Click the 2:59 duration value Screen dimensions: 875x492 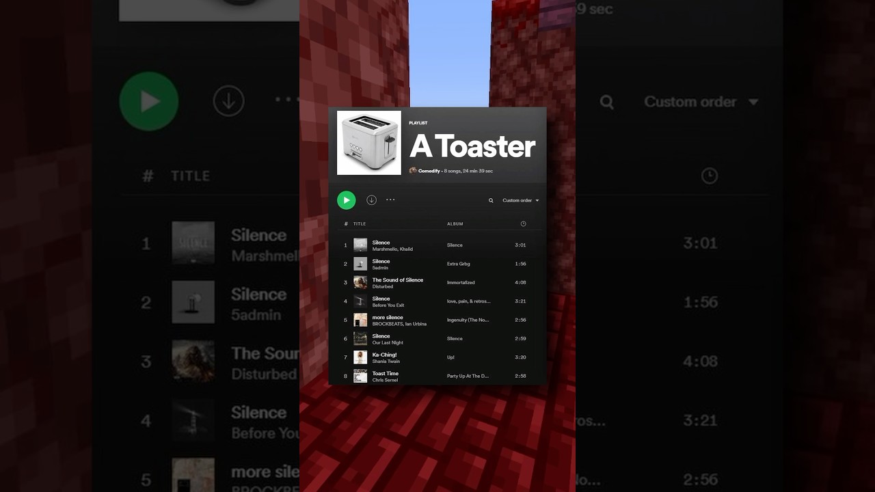(x=520, y=339)
